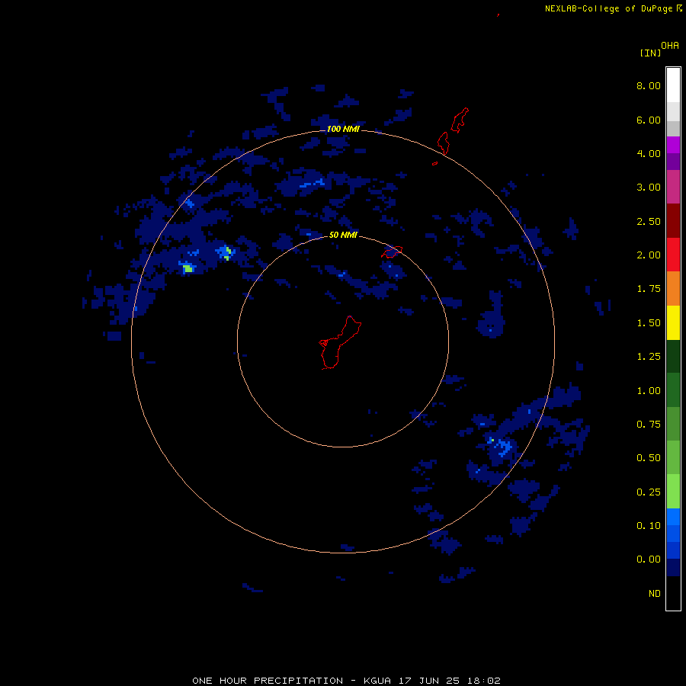Select the 6.00 legend value
Screen dimensions: 686x686
point(649,120)
